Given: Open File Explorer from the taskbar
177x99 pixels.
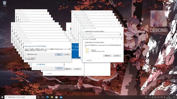Looking at the screenshot, I should (x=52, y=97).
